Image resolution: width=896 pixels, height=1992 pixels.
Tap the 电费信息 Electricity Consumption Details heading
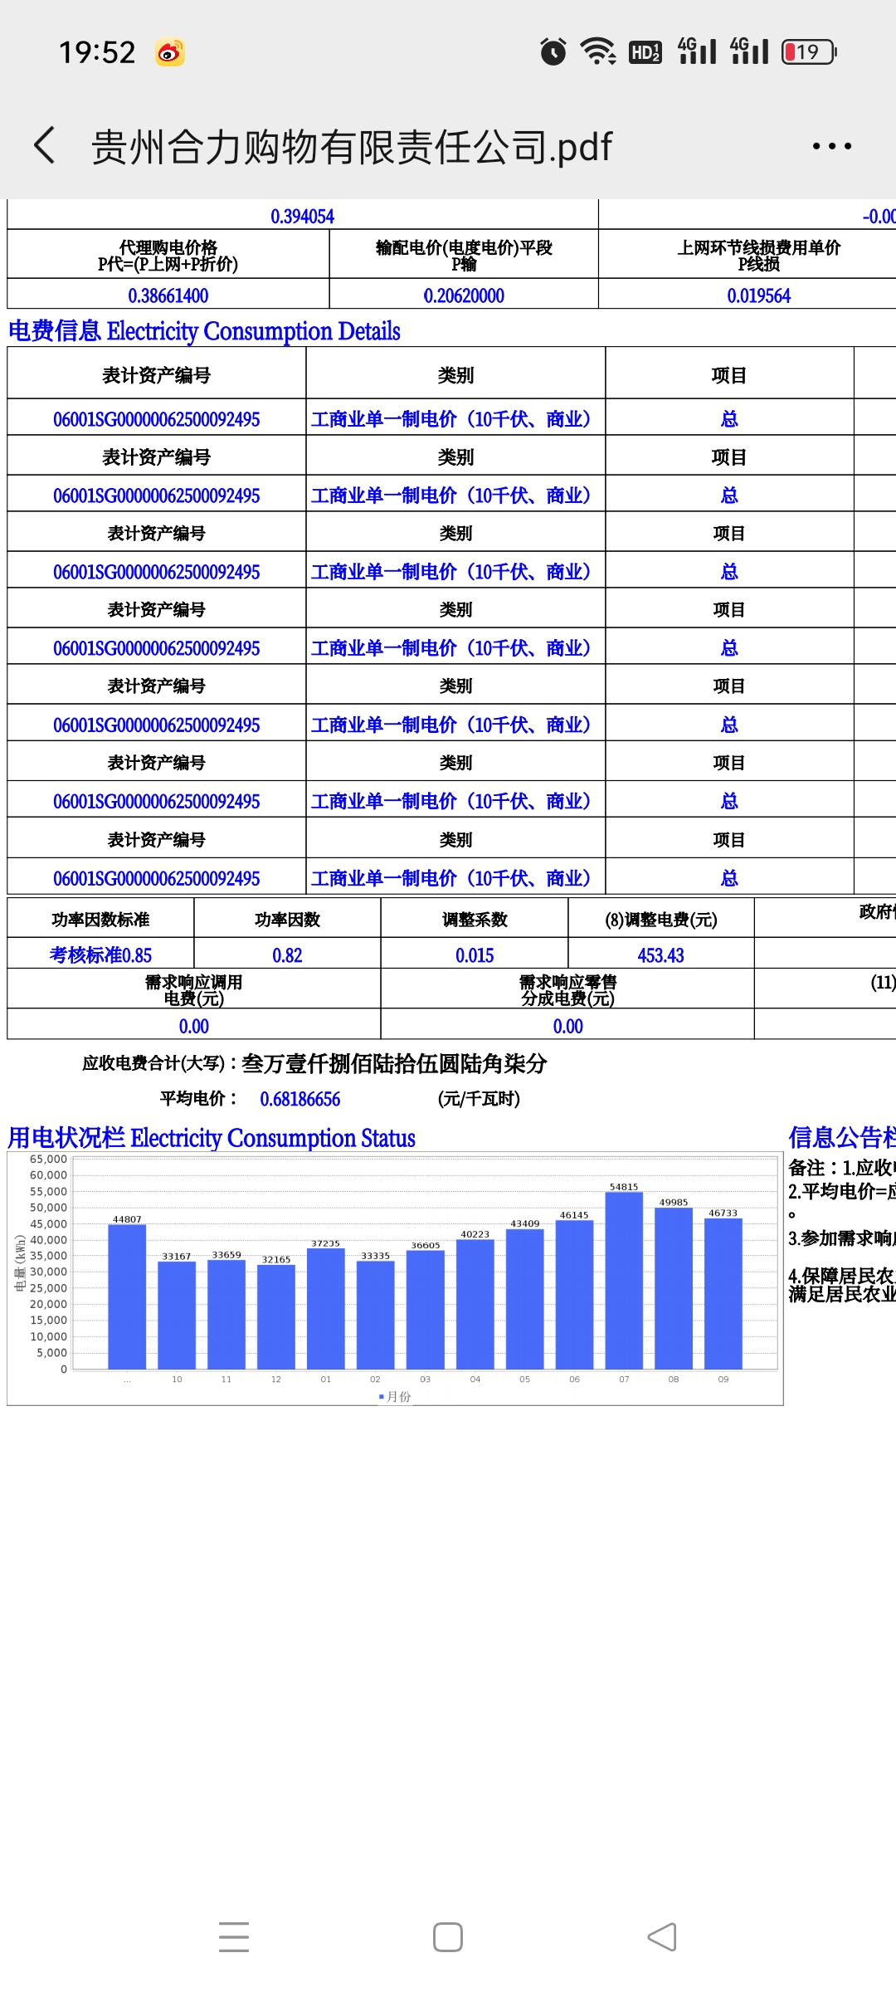204,331
